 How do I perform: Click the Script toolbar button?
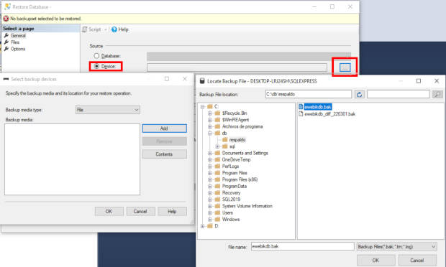tap(91, 29)
